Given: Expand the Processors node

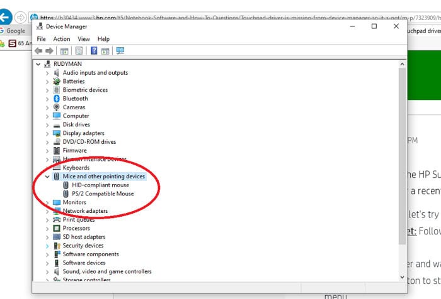Looking at the screenshot, I should pyautogui.click(x=47, y=229).
